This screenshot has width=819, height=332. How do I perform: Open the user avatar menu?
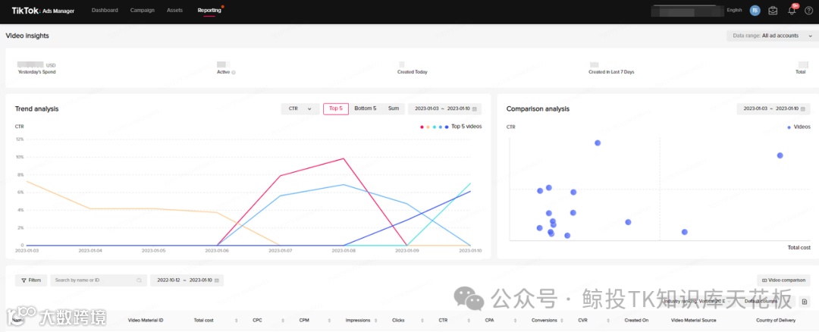[x=755, y=11]
